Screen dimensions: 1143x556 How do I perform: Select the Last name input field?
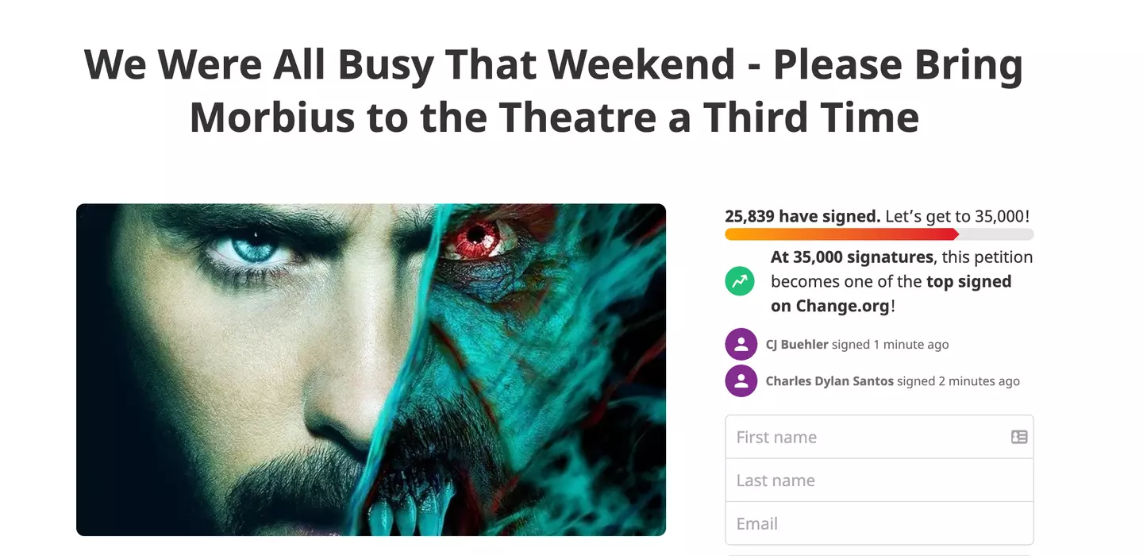coord(879,481)
